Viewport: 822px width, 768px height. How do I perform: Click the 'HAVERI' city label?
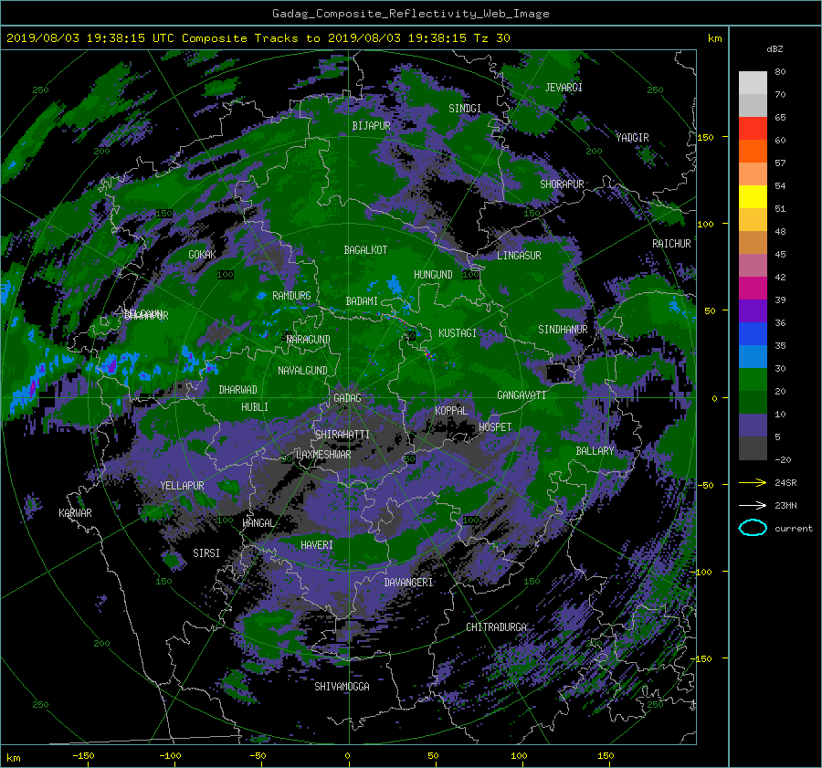317,544
